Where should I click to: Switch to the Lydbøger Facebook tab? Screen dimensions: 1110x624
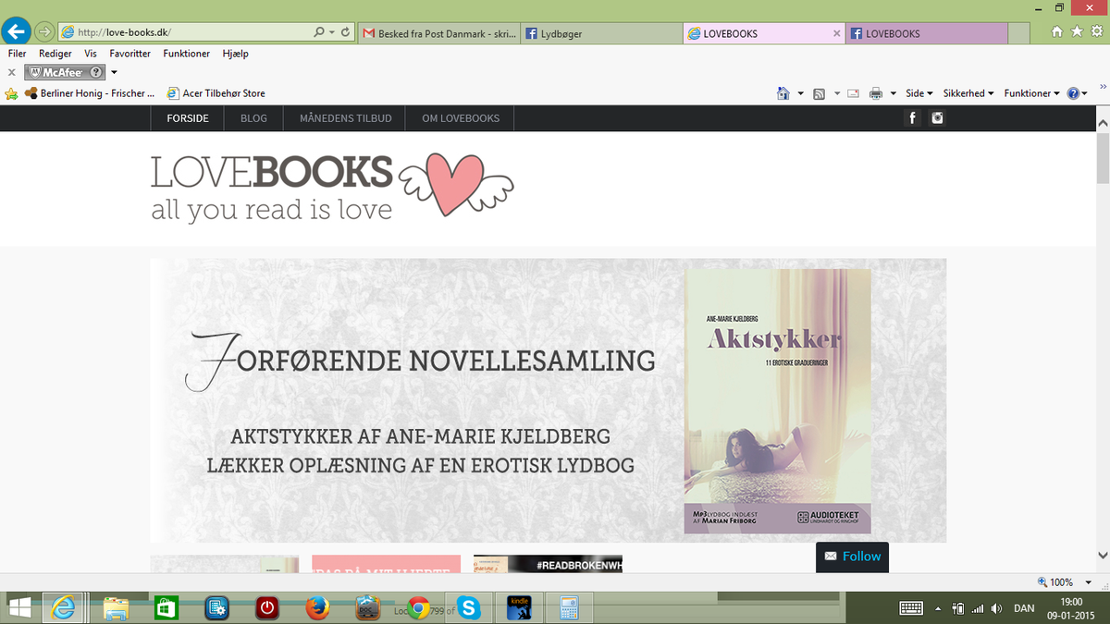(x=601, y=33)
